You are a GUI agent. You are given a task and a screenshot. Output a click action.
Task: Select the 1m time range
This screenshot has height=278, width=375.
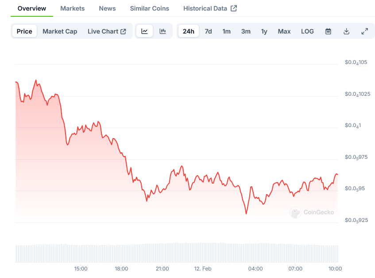tap(227, 31)
